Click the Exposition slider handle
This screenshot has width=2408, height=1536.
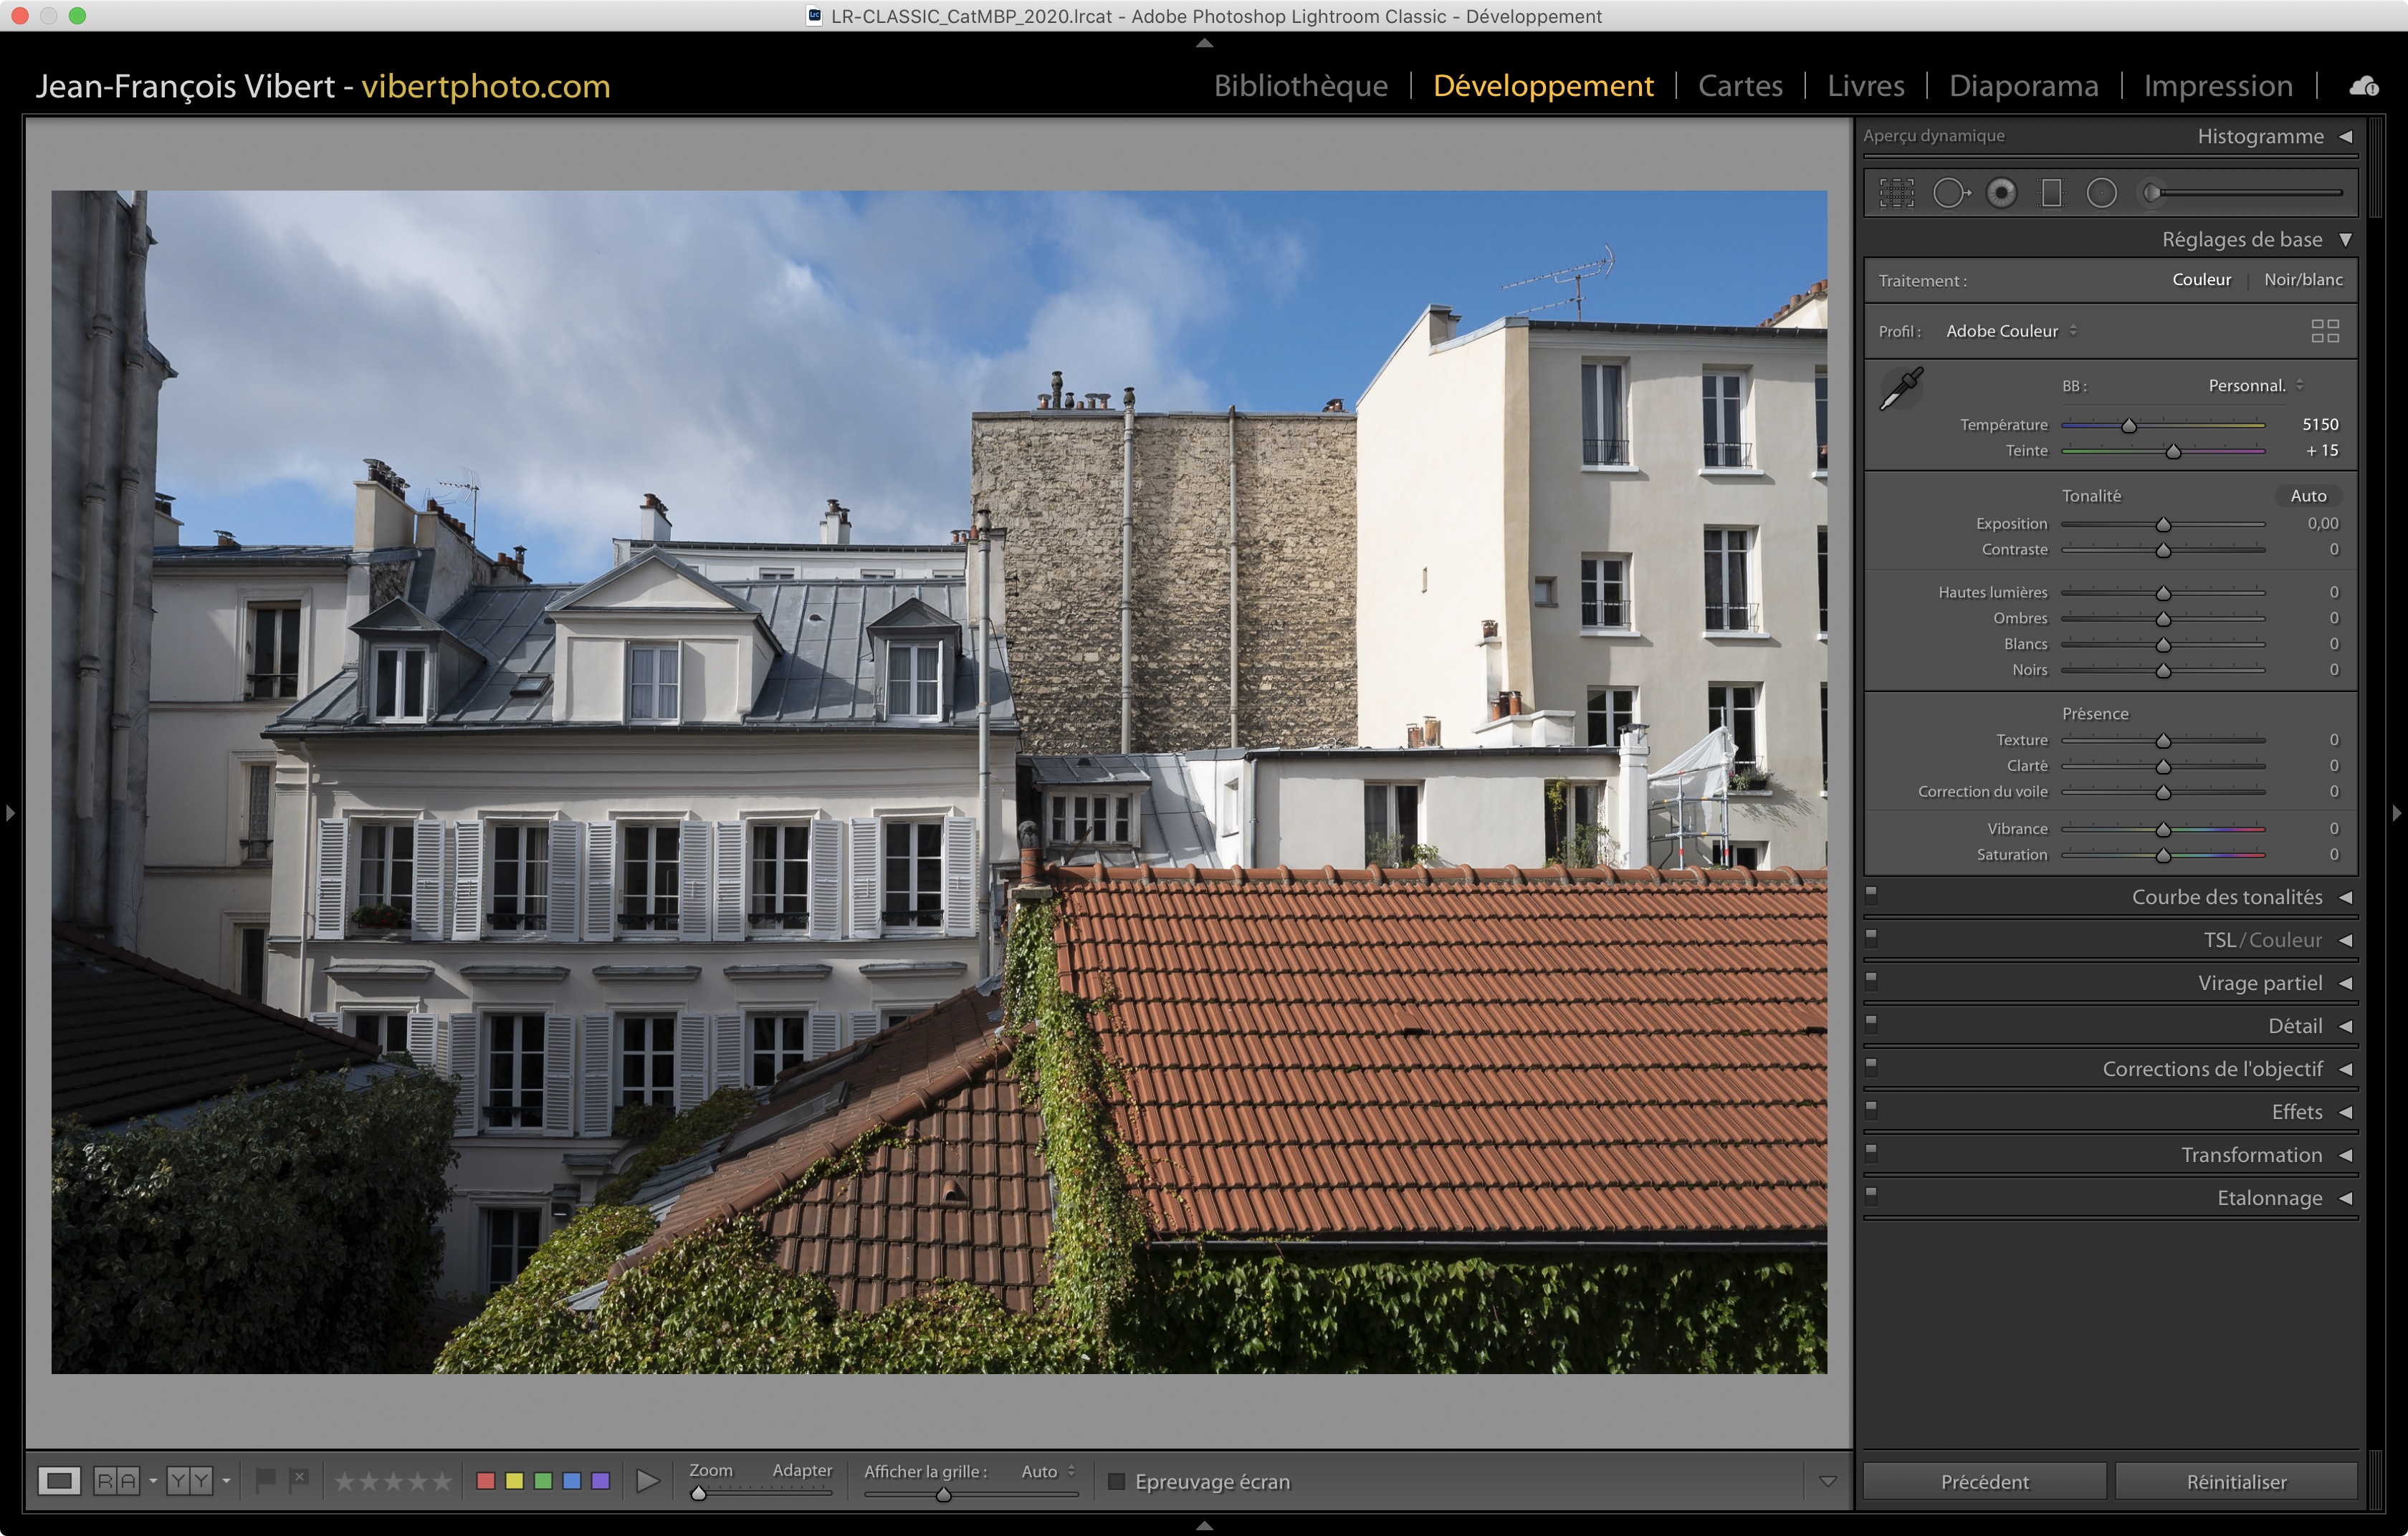2163,524
